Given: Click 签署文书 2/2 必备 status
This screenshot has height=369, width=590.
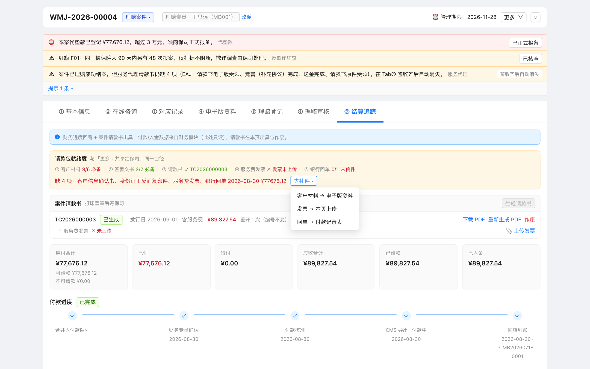Looking at the screenshot, I should coord(132,169).
